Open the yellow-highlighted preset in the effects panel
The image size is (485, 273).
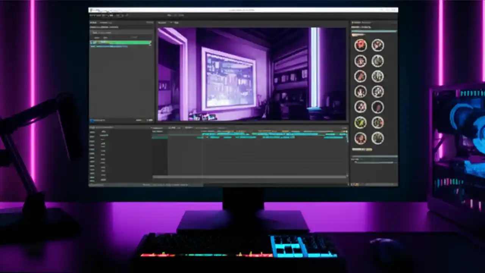coord(360,122)
